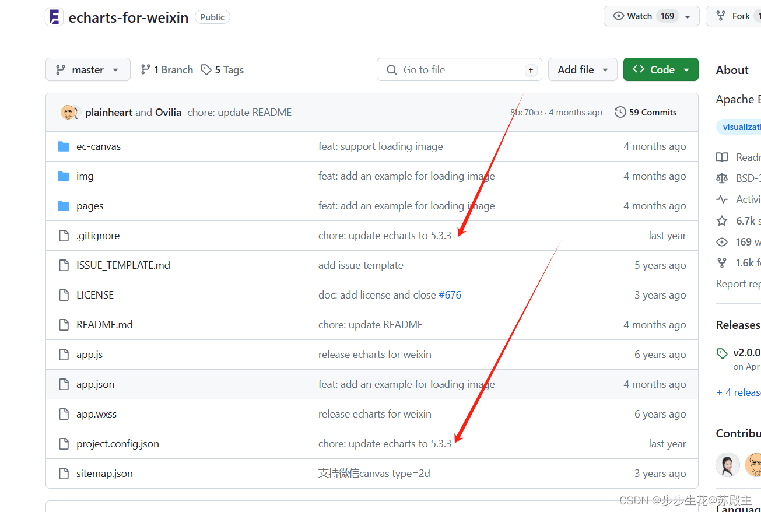
Task: Open the .gitignore file
Action: [x=98, y=236]
